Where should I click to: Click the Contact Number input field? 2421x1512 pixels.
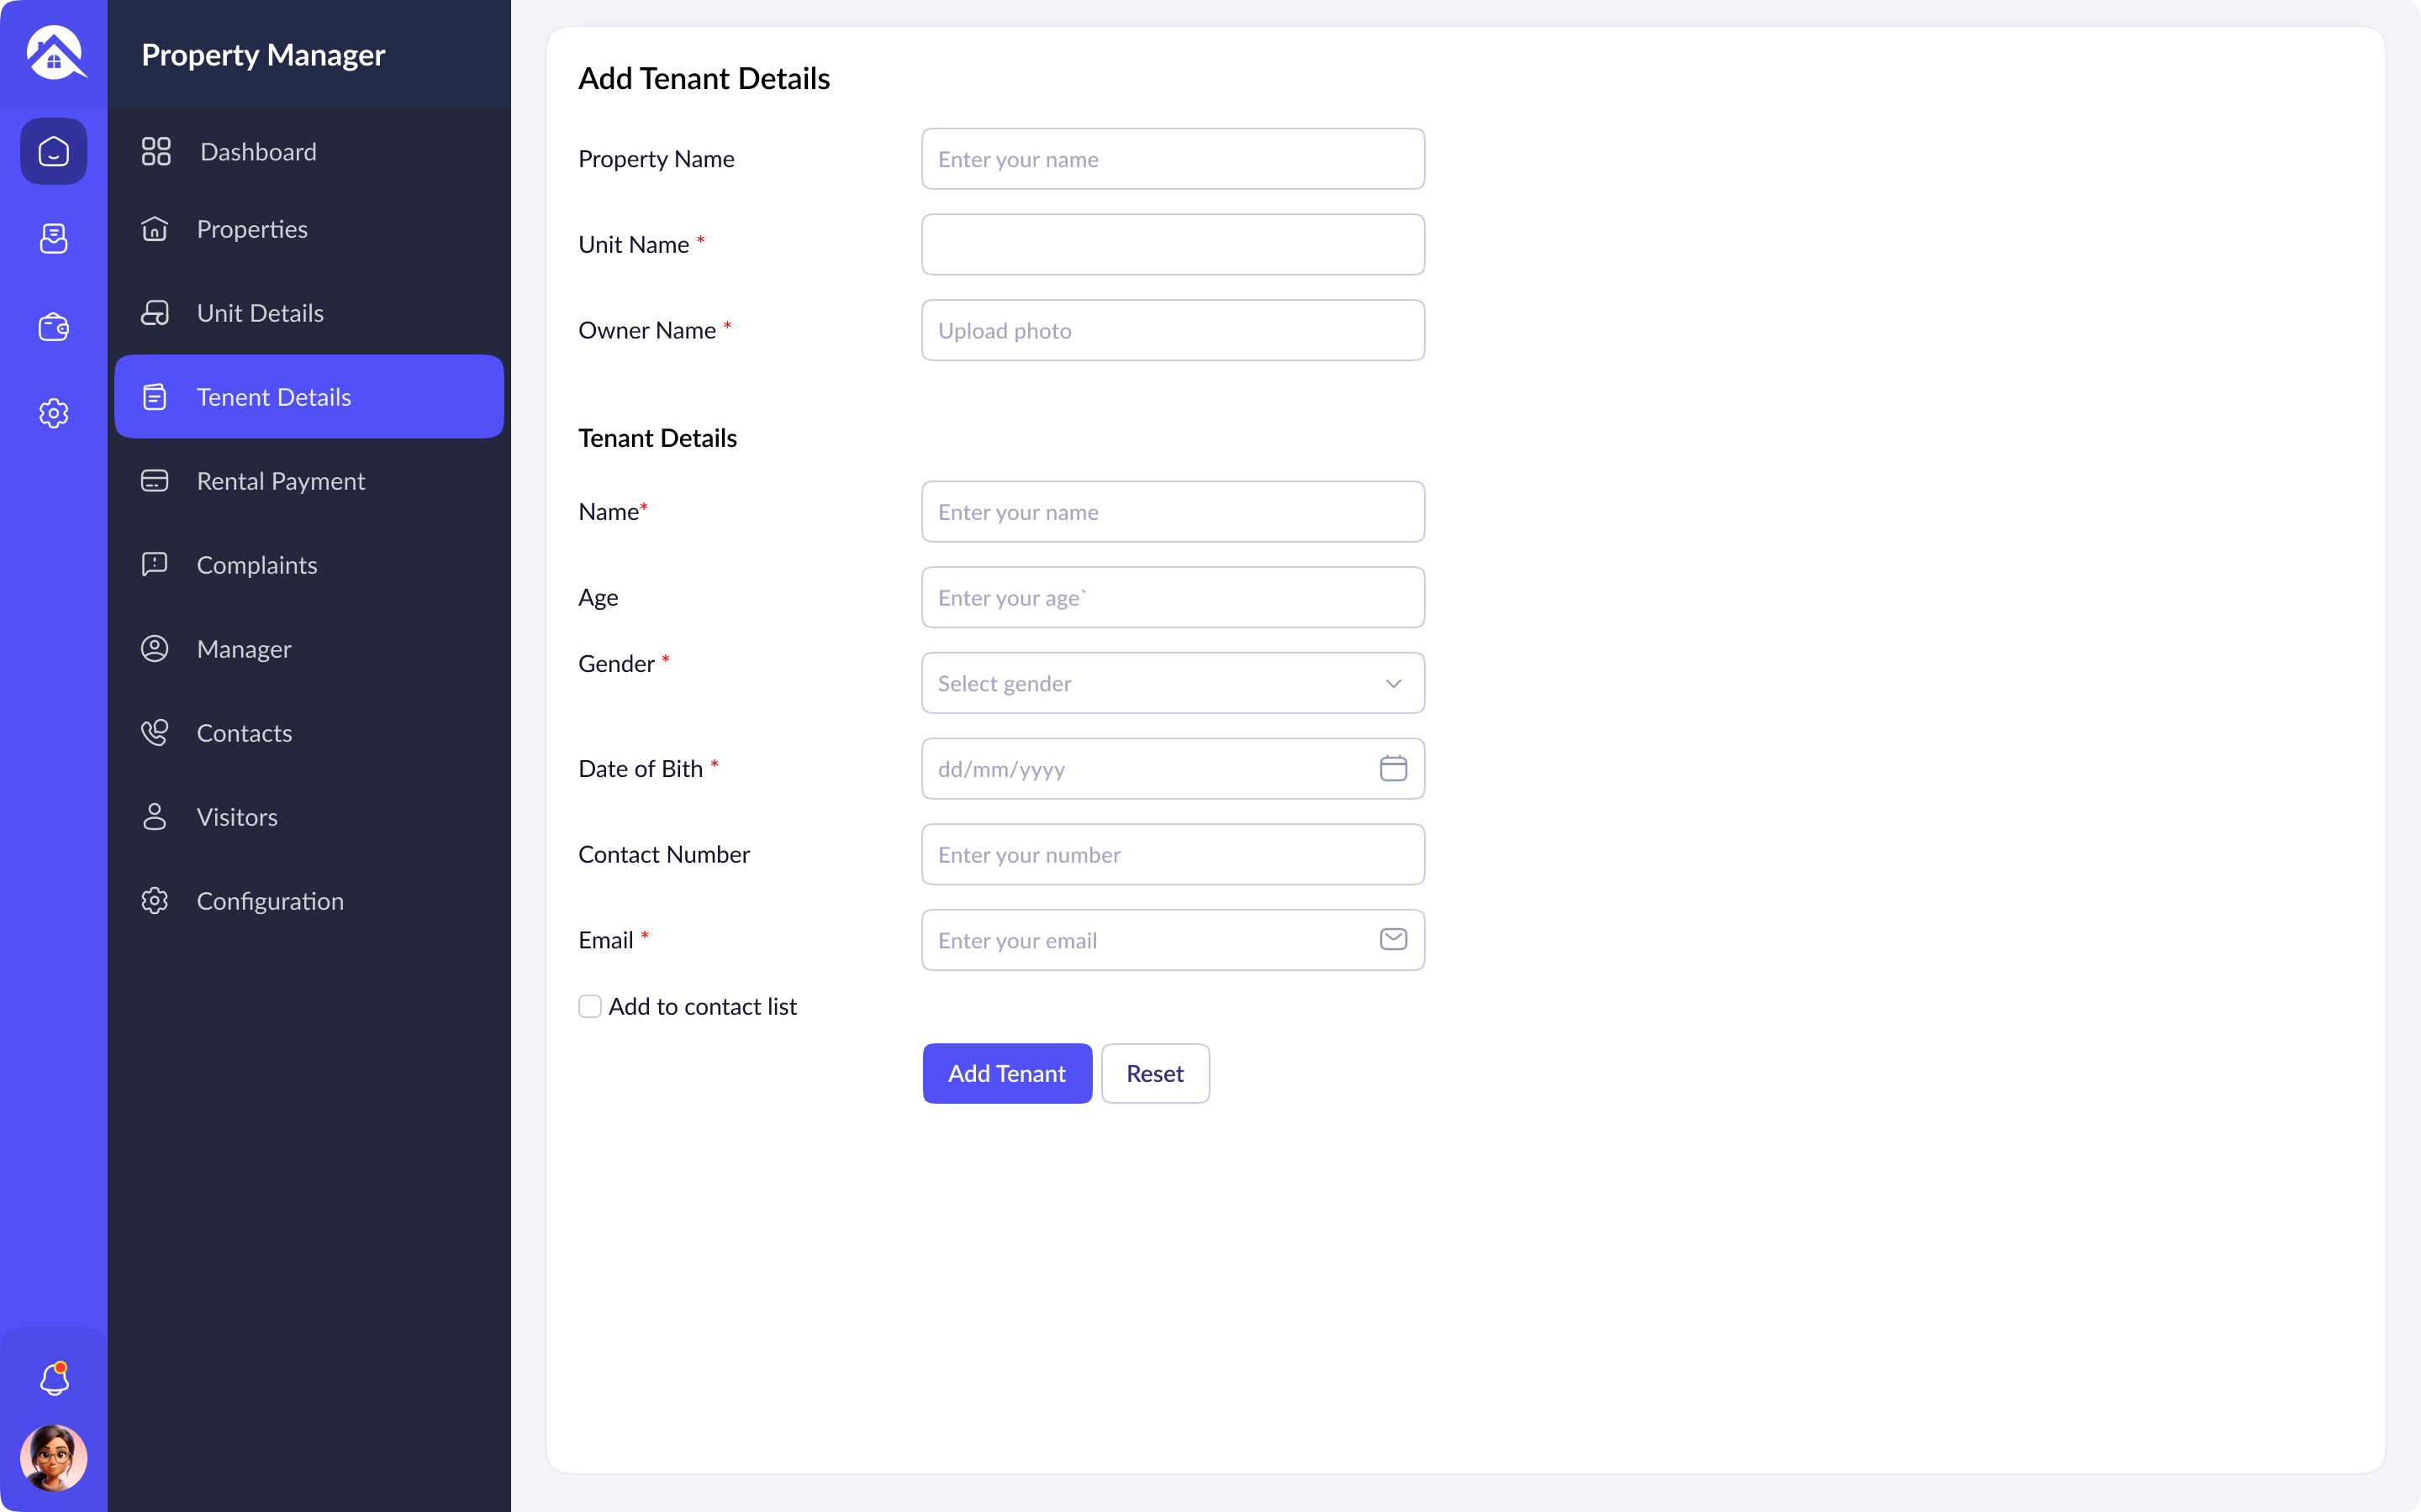[1173, 854]
